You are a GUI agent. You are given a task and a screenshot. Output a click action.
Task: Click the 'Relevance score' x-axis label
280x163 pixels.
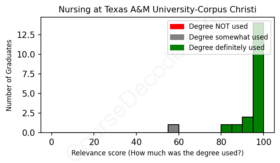coord(157,153)
